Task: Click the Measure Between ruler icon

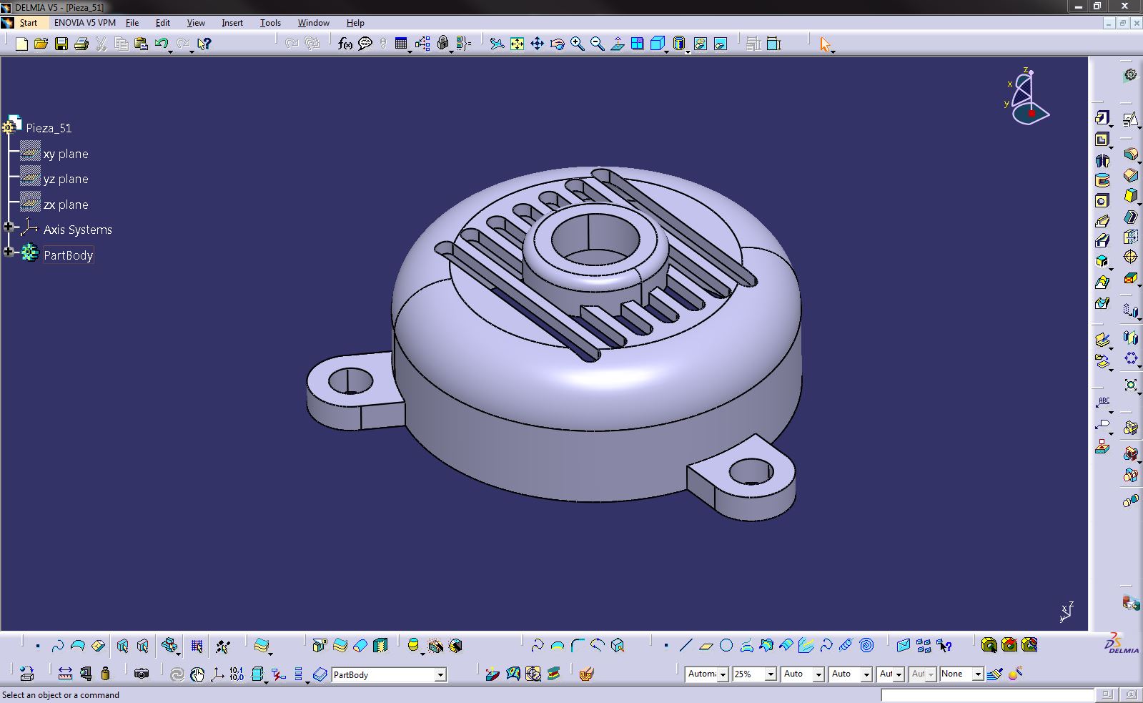Action: tap(65, 674)
